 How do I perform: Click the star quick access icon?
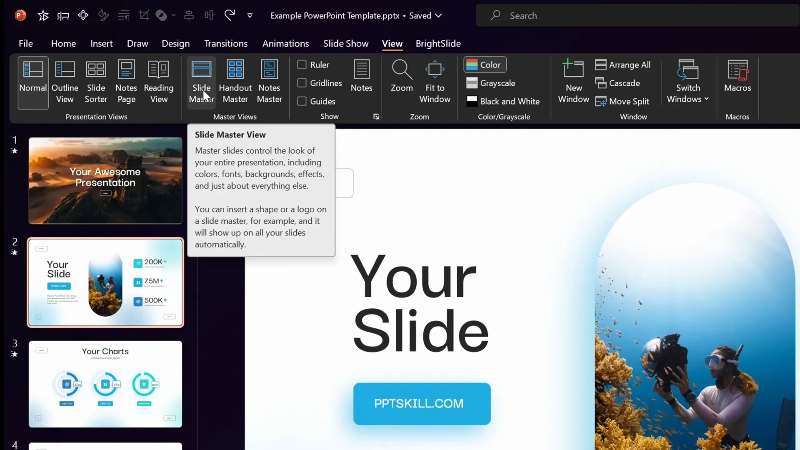point(43,16)
